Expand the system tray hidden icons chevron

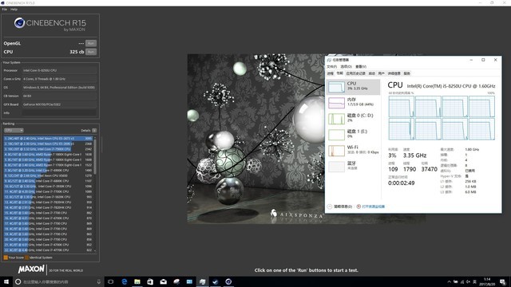point(449,281)
